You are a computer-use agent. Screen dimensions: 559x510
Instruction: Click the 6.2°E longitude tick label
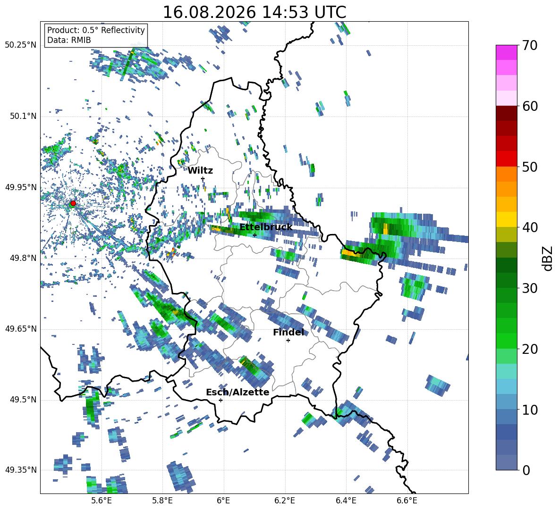pyautogui.click(x=285, y=501)
